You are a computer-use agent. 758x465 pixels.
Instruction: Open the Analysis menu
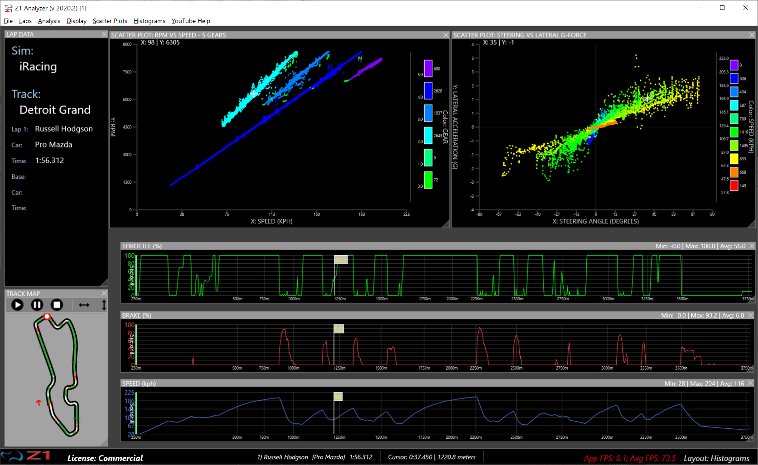tap(49, 21)
